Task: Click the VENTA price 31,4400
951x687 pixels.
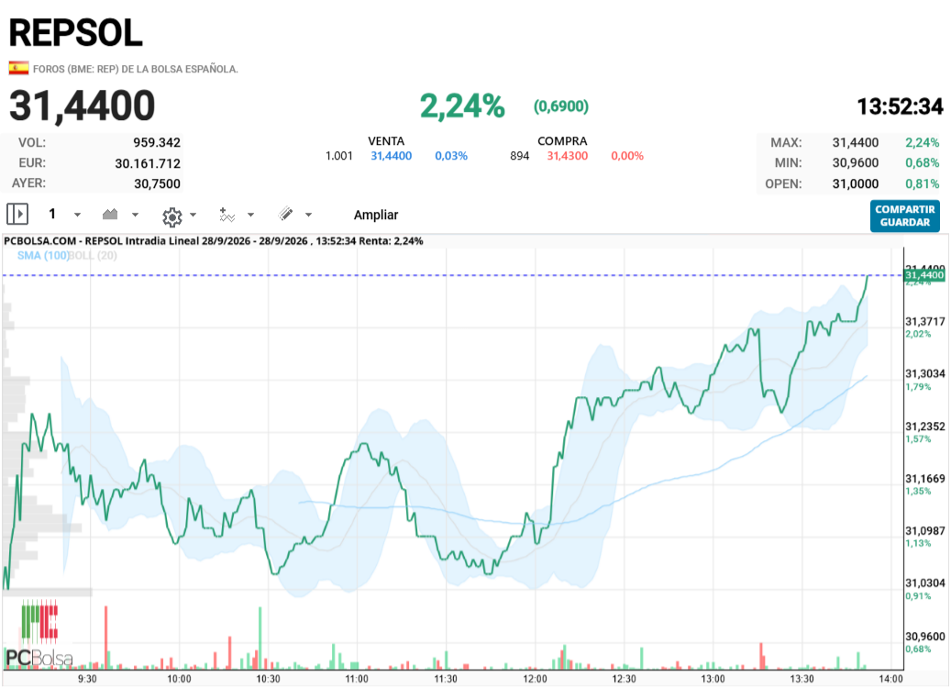Action: click(x=392, y=156)
